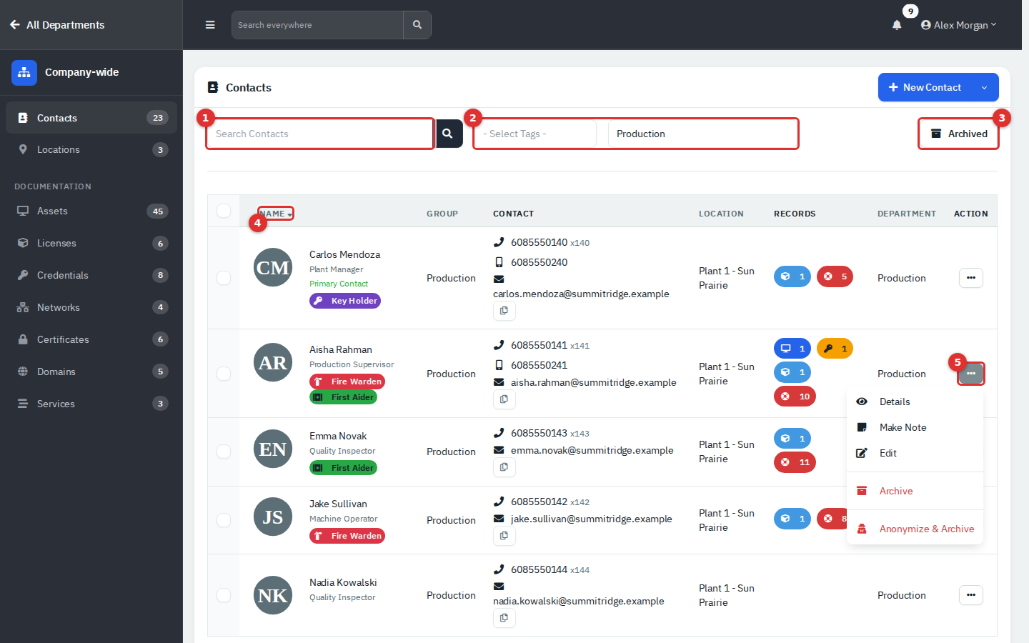The width and height of the screenshot is (1029, 643).
Task: Open the Production group filter dropdown
Action: pos(702,134)
